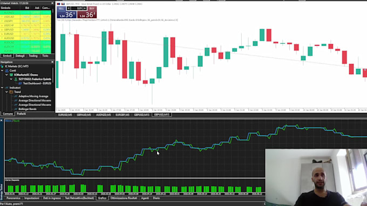Decrease the lot volume with the left arrow
This screenshot has width=367, height=206.
[69, 9]
